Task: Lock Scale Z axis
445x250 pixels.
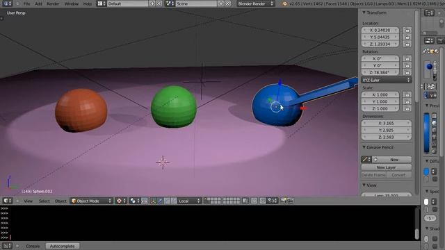Action: 407,108
